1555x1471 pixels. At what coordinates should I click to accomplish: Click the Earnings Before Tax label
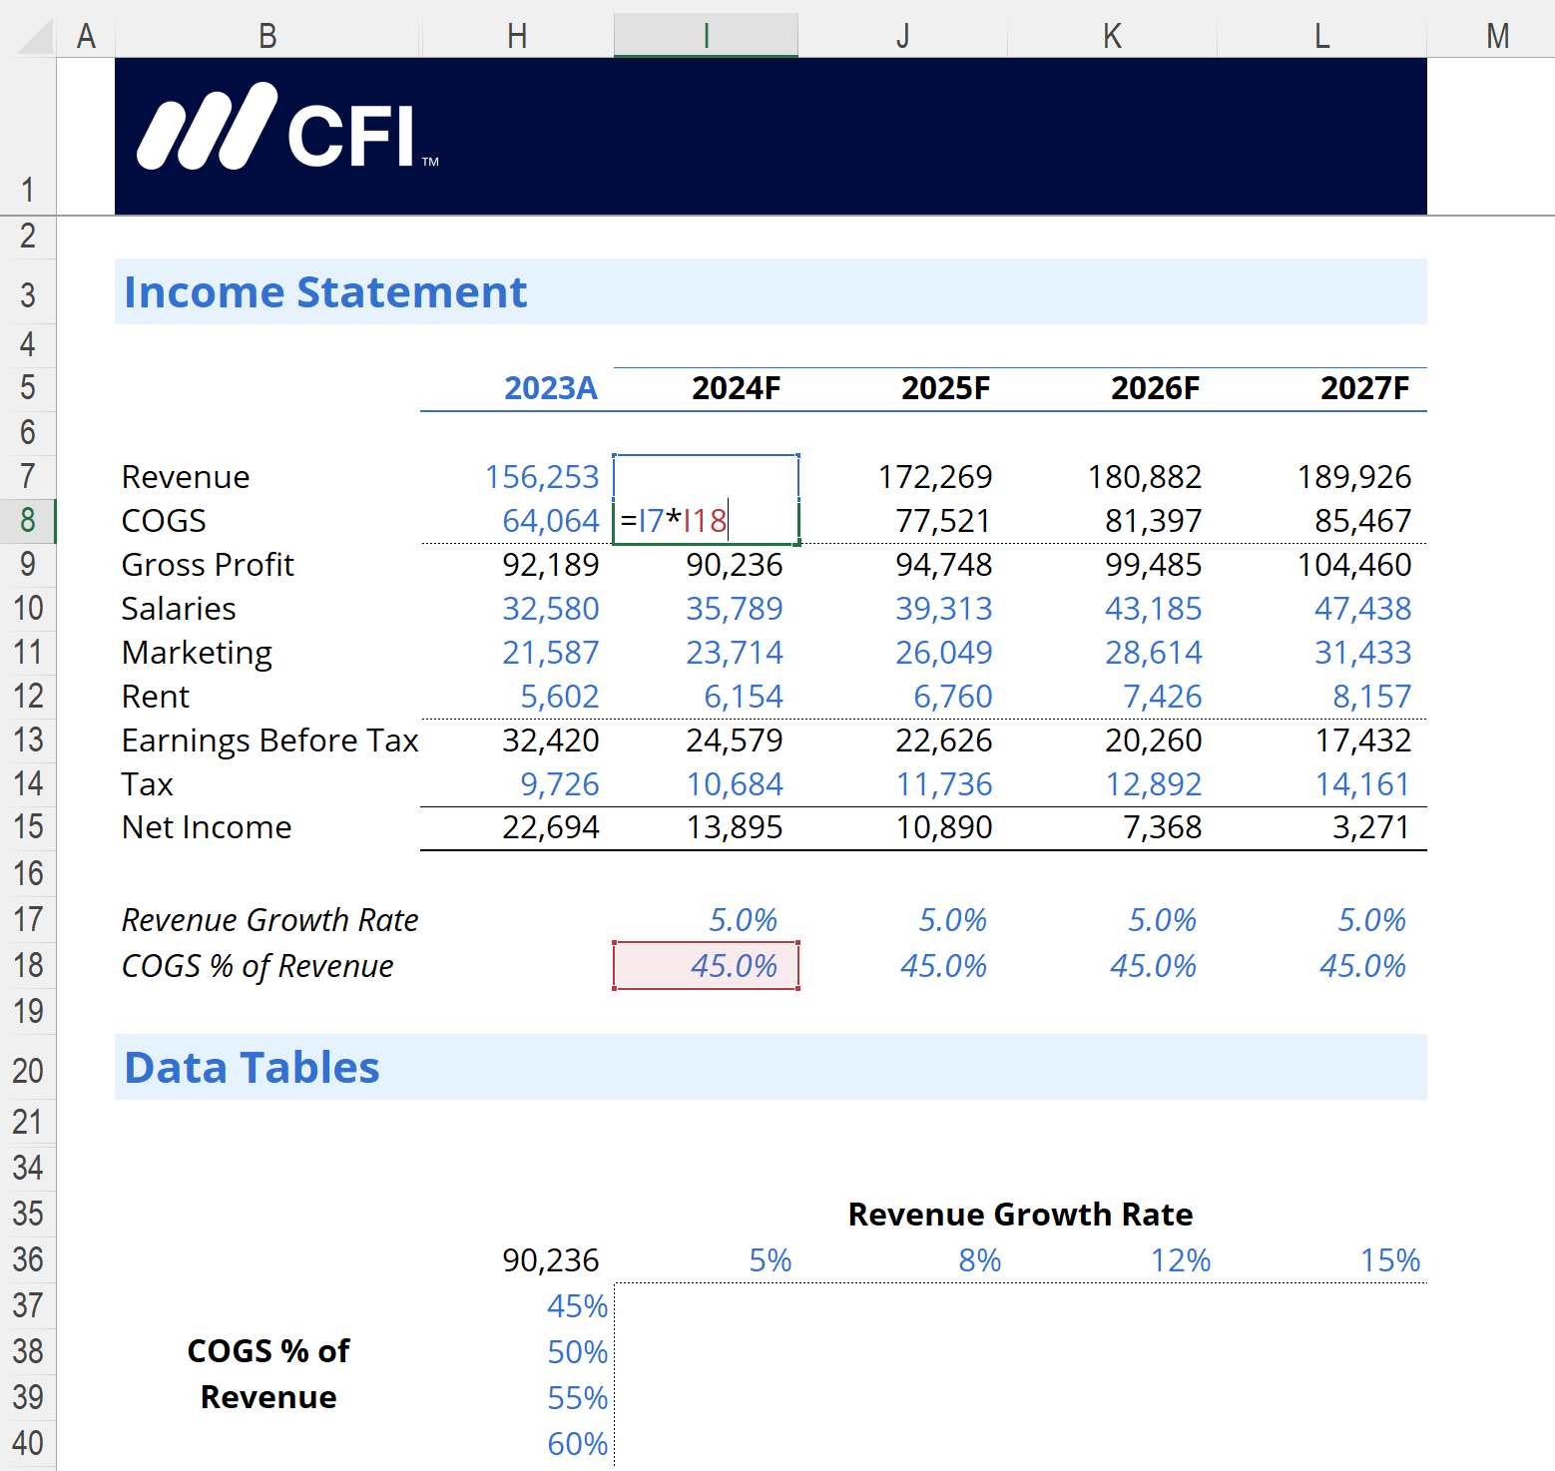(x=269, y=740)
